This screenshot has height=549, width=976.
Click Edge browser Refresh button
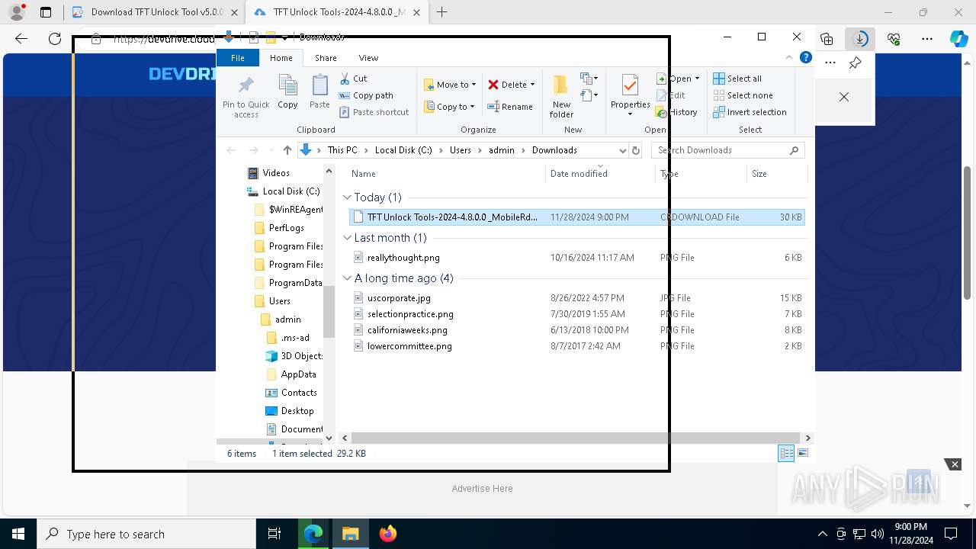pyautogui.click(x=55, y=39)
